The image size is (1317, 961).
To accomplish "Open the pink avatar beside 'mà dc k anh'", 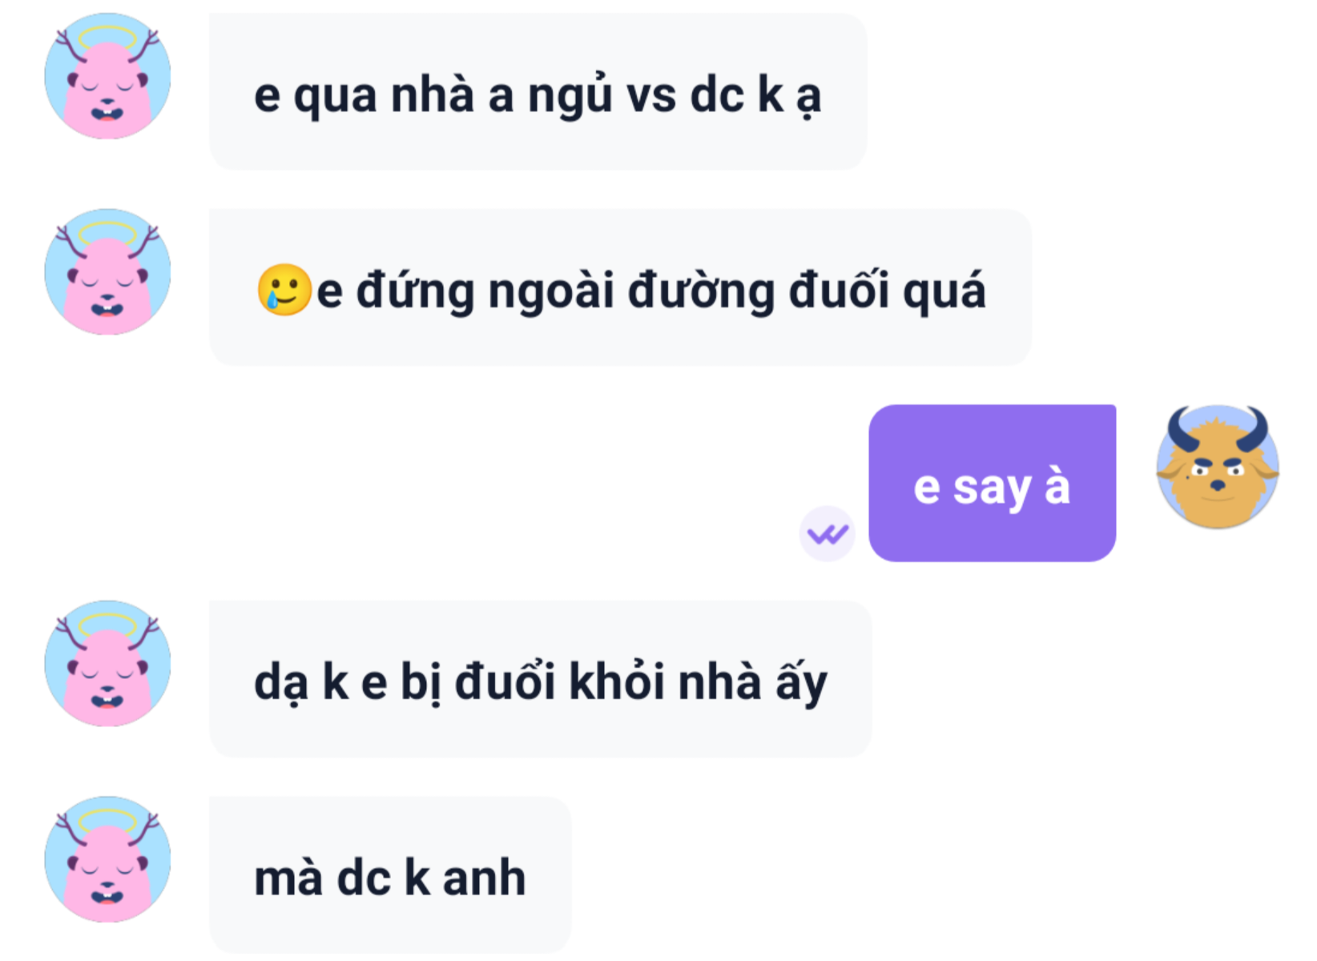I will (107, 859).
